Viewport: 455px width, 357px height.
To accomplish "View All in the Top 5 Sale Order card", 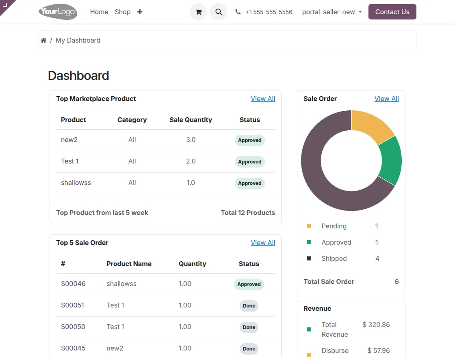I will (263, 243).
